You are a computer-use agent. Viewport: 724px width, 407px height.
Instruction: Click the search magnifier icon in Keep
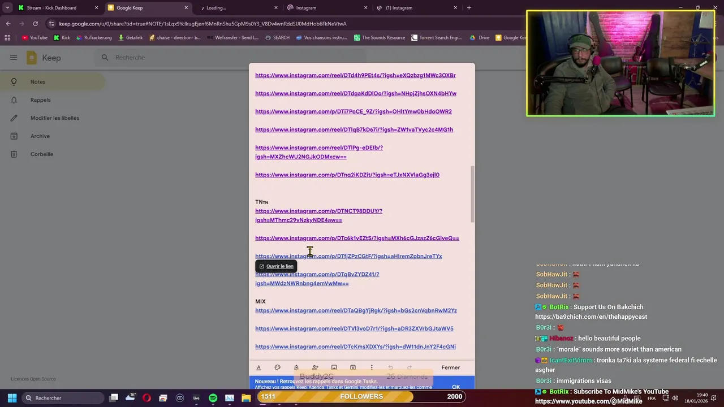pos(105,58)
